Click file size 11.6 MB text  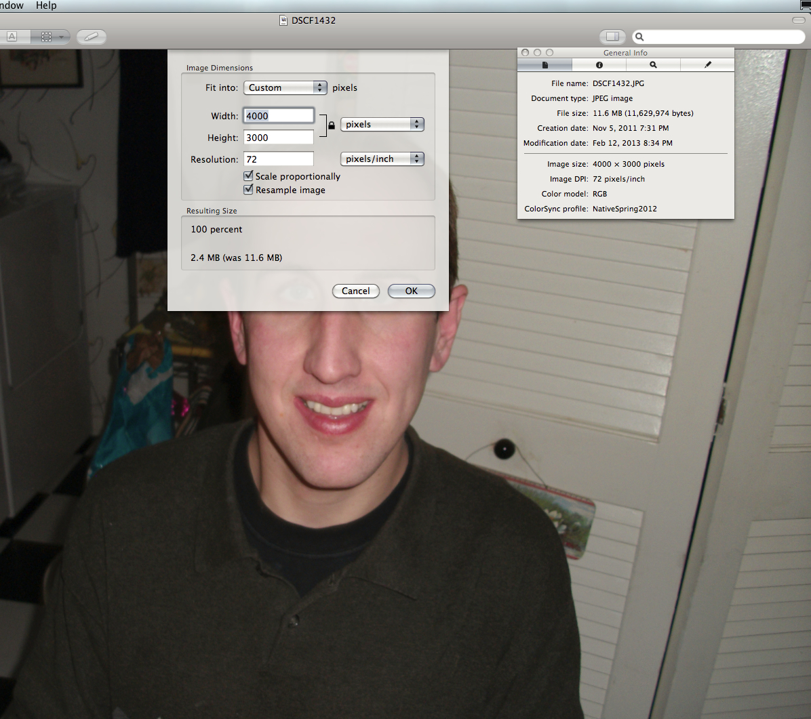(643, 113)
